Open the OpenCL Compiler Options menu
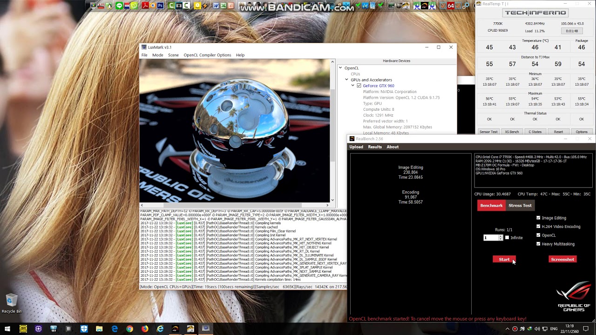596x335 pixels. point(207,55)
